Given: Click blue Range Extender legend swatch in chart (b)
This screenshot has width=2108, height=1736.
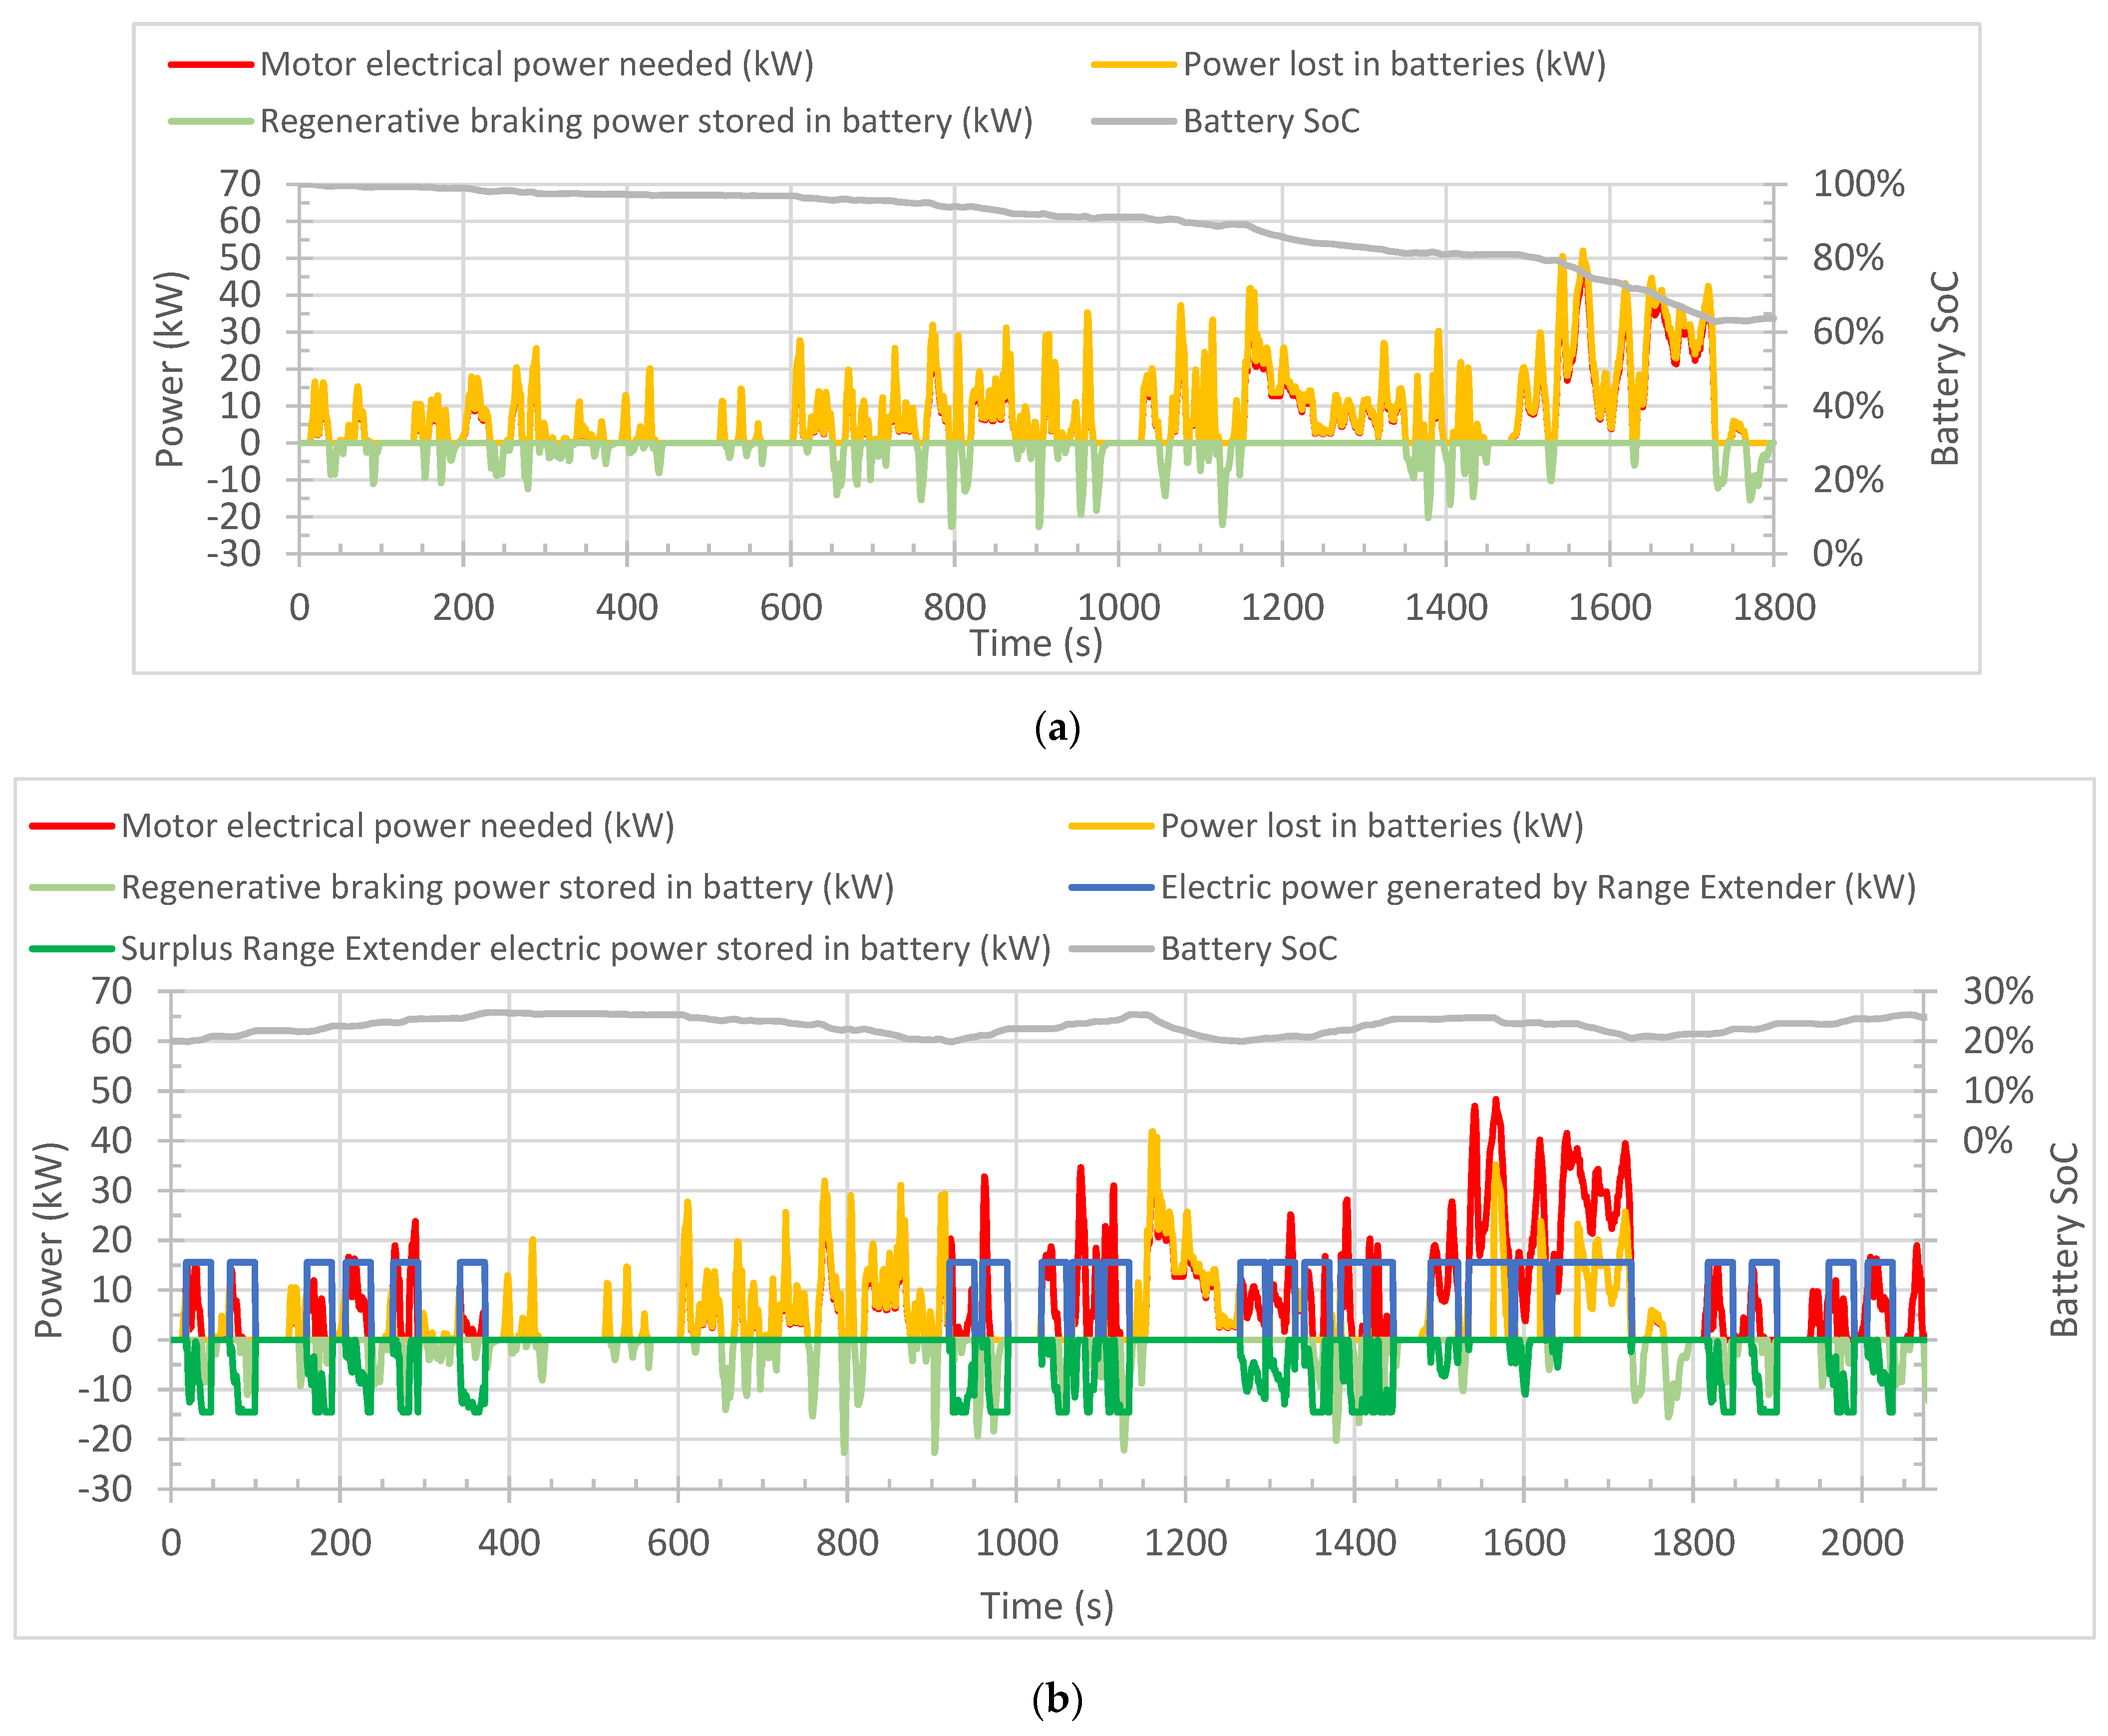Looking at the screenshot, I should (1110, 887).
